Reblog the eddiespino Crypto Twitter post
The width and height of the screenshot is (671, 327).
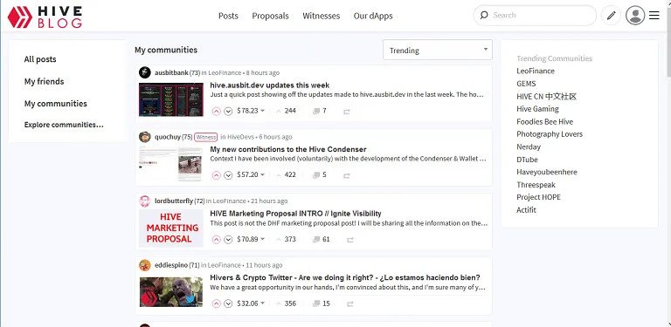coord(350,304)
